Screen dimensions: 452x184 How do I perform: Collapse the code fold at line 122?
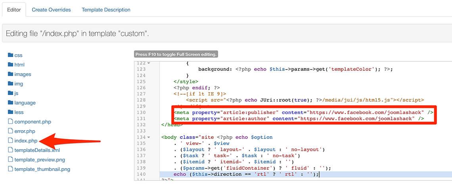pos(149,63)
